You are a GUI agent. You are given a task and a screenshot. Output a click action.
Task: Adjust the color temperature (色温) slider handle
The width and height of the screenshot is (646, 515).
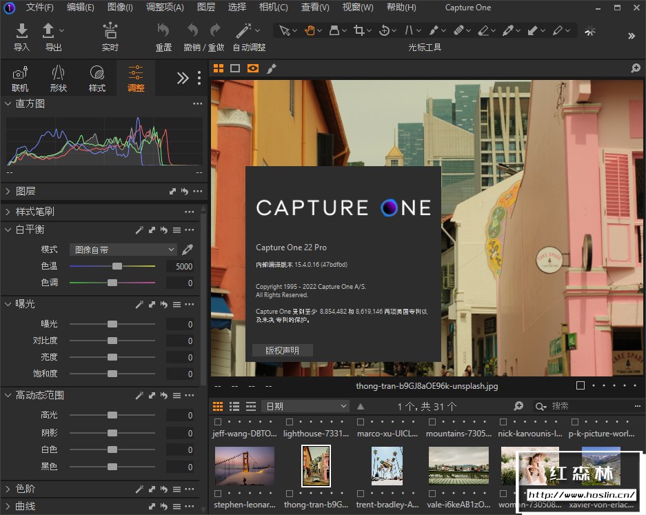click(117, 266)
